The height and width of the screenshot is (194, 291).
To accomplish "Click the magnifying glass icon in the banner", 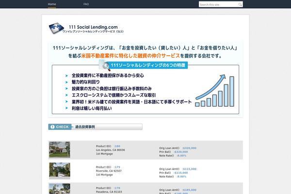I will (x=104, y=66).
